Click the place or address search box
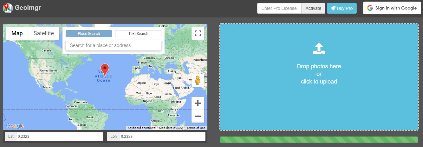423x147 pixels. 114,45
